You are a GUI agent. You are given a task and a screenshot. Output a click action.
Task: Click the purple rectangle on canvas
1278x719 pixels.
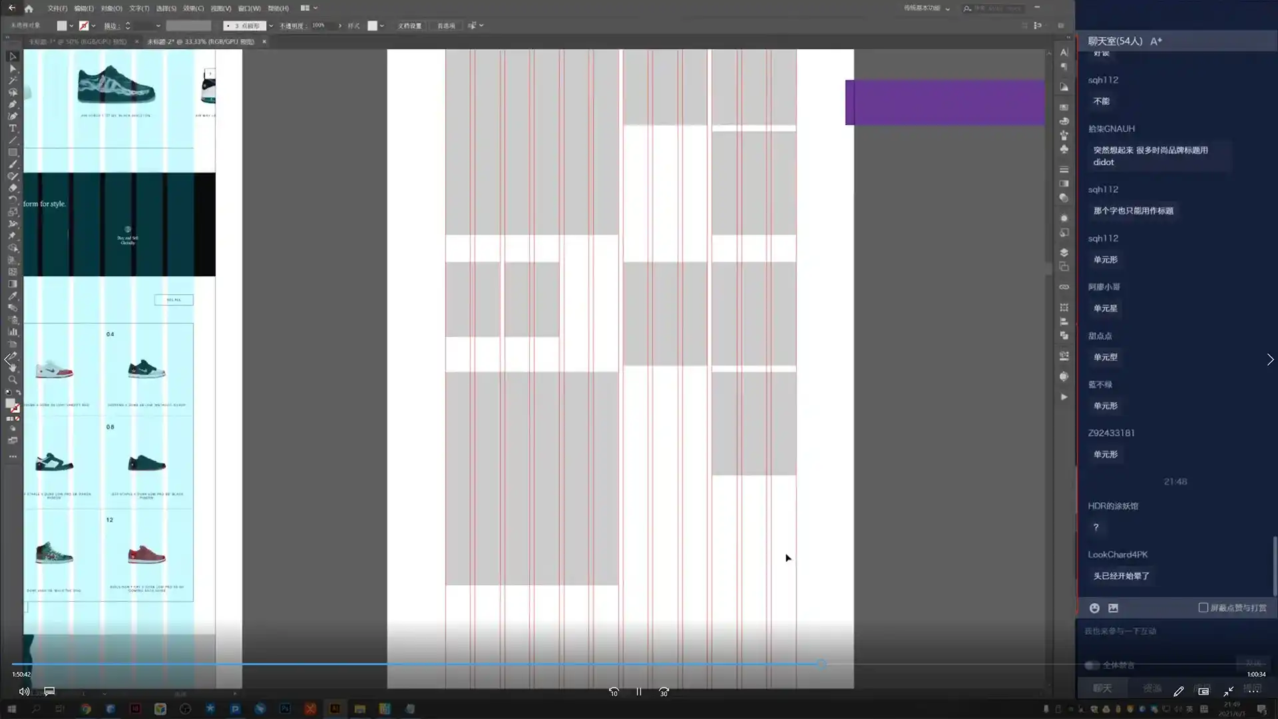(x=945, y=103)
